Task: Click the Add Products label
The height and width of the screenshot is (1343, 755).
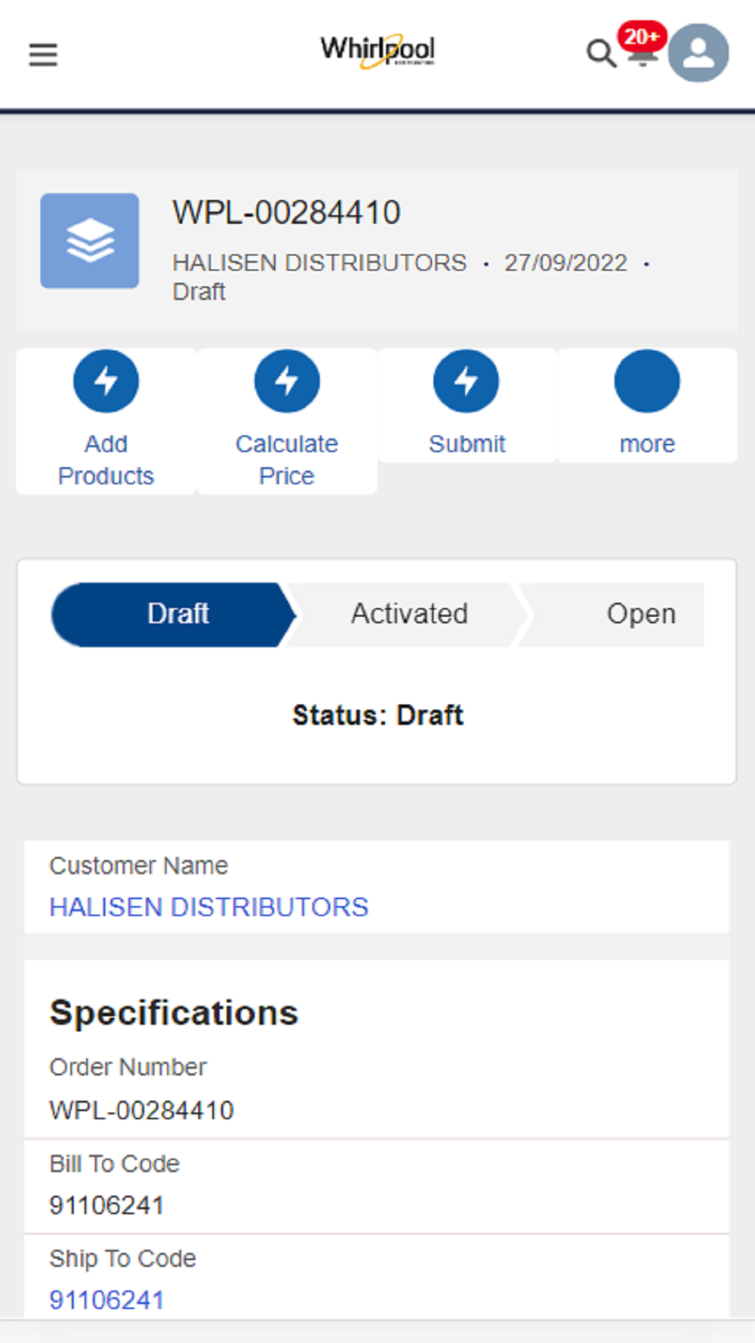Action: point(106,459)
